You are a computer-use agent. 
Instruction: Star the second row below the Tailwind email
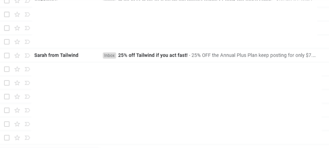tap(17, 83)
